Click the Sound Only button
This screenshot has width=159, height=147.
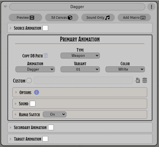point(98,18)
